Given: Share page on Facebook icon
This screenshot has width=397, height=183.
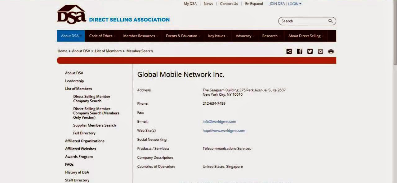Looking at the screenshot, I should tap(300, 51).
